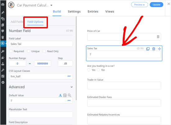Click the Number Range maximum input
This screenshot has height=125, width=171.
43,63
